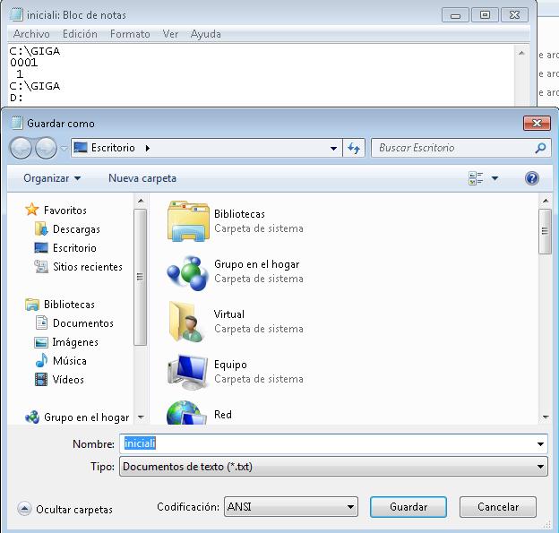Expand the address bar previous locations dropdown
This screenshot has width=559, height=533.
pyautogui.click(x=333, y=148)
